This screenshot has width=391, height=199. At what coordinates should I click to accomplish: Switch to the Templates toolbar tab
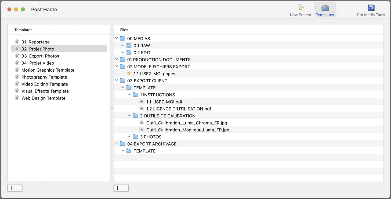click(325, 10)
